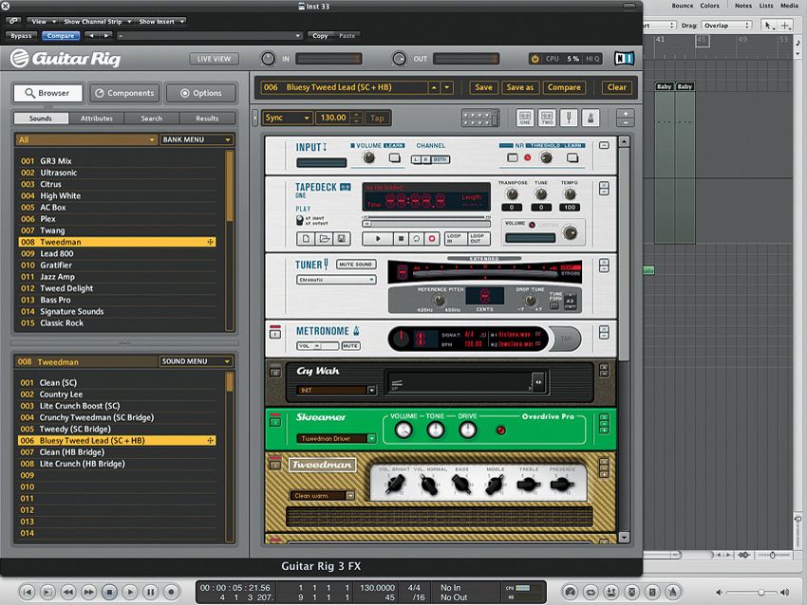The width and height of the screenshot is (807, 605).
Task: Switch to the Browser tab
Action: [x=47, y=93]
